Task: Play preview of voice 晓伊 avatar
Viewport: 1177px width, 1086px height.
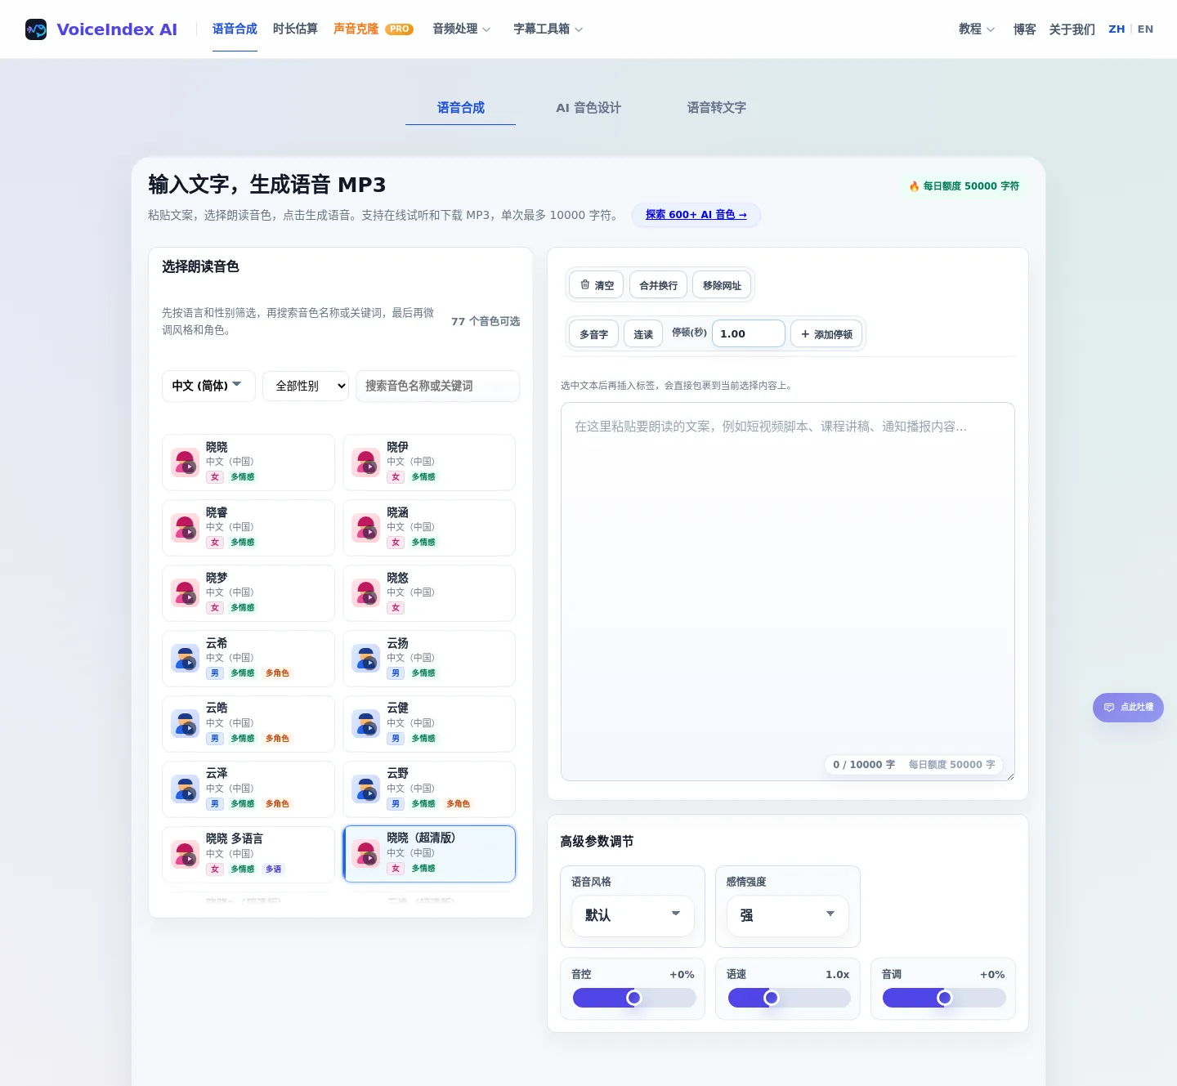Action: click(366, 463)
